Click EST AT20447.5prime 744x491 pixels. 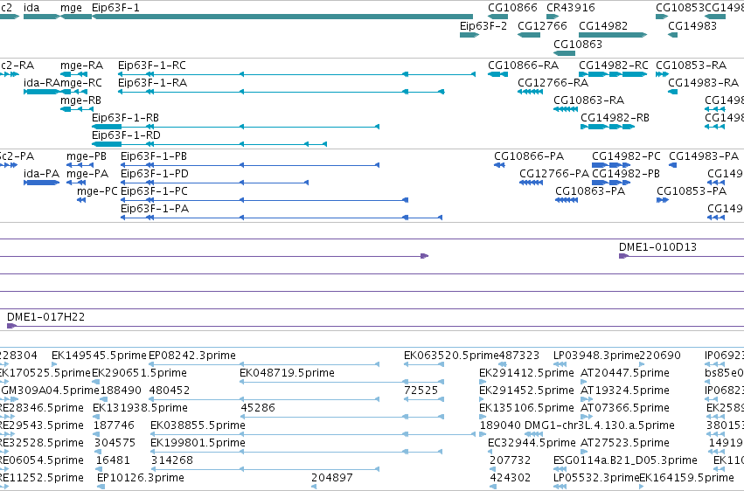point(582,382)
